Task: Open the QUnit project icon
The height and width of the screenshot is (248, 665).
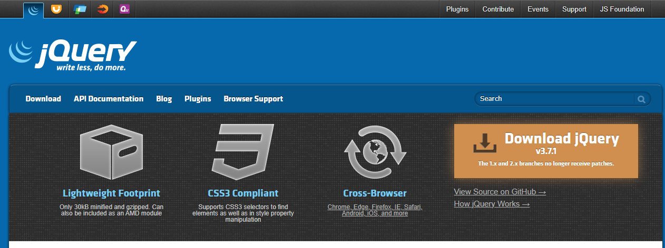Action: click(x=125, y=9)
